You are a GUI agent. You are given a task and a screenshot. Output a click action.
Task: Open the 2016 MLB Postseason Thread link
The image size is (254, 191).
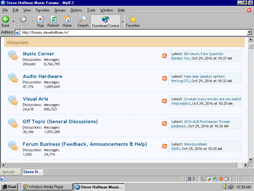coord(207,122)
